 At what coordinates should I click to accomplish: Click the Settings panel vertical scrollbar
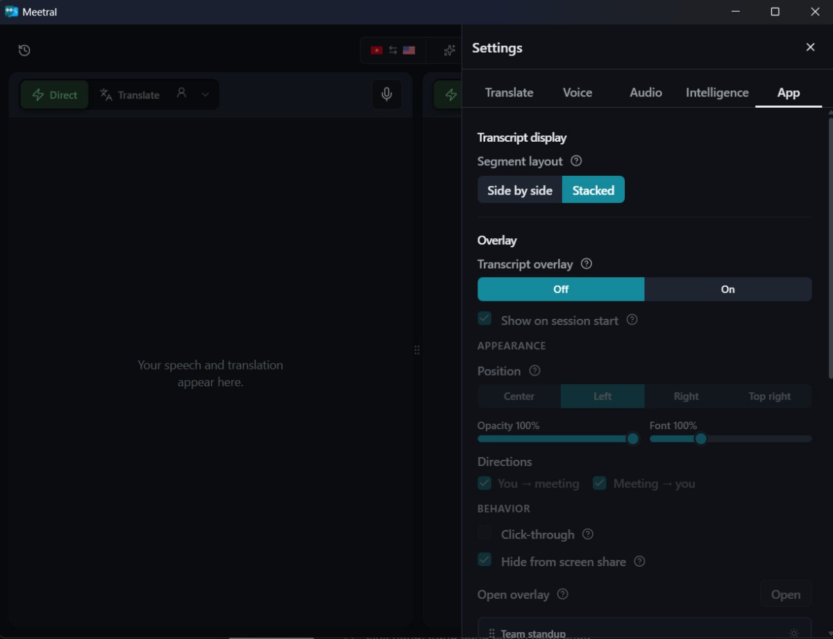tap(830, 249)
